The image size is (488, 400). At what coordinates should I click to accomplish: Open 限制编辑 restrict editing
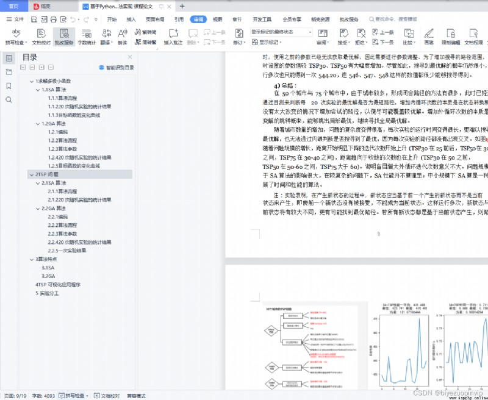coord(451,37)
